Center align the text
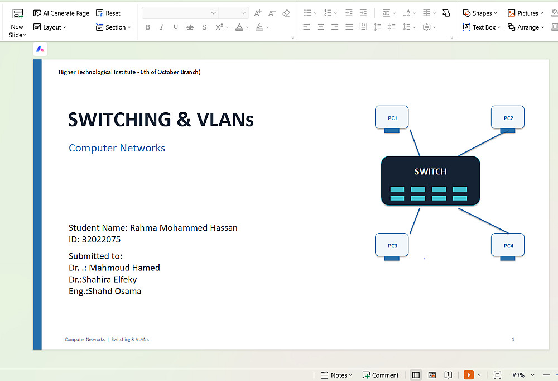 (321, 27)
